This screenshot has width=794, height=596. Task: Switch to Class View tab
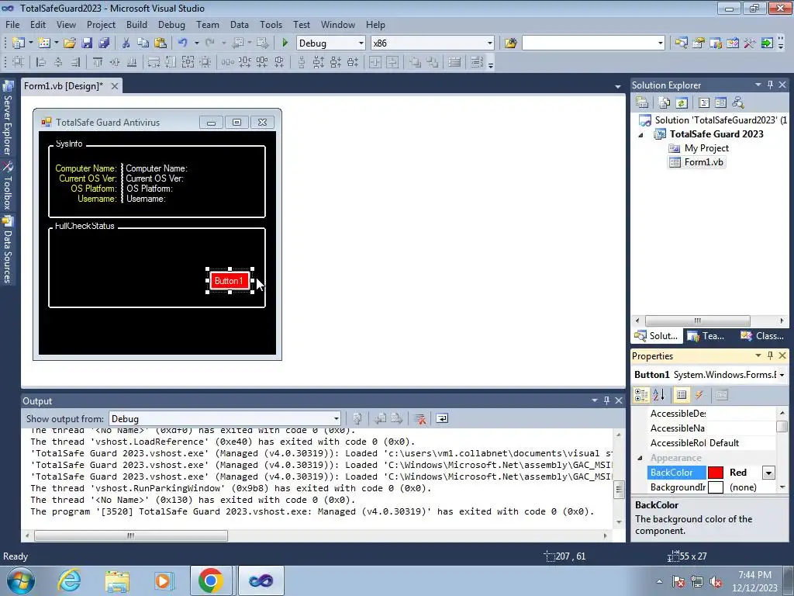click(762, 335)
